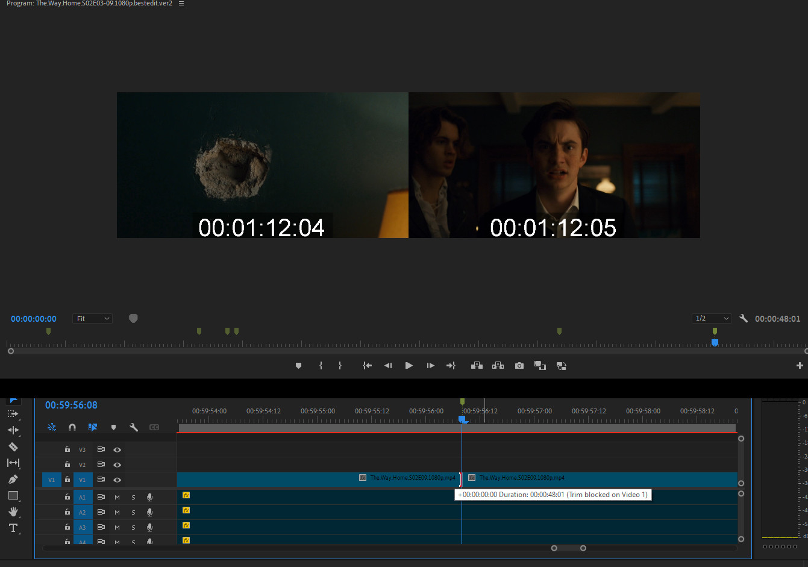This screenshot has width=808, height=567.
Task: Click the Go to In button
Action: pos(367,366)
